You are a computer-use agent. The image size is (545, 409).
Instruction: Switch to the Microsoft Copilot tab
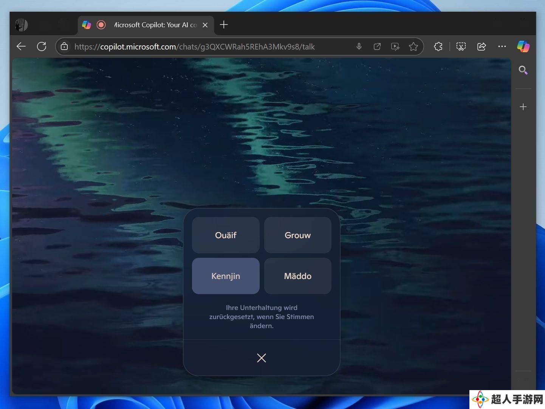click(146, 25)
